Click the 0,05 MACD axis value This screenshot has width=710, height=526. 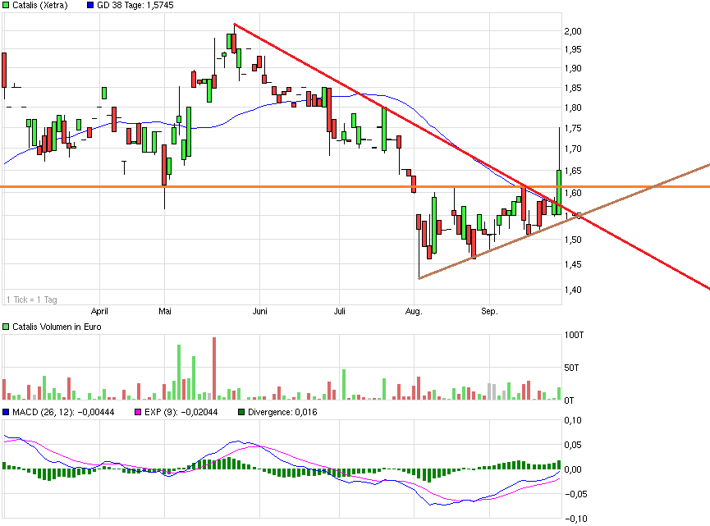[573, 445]
